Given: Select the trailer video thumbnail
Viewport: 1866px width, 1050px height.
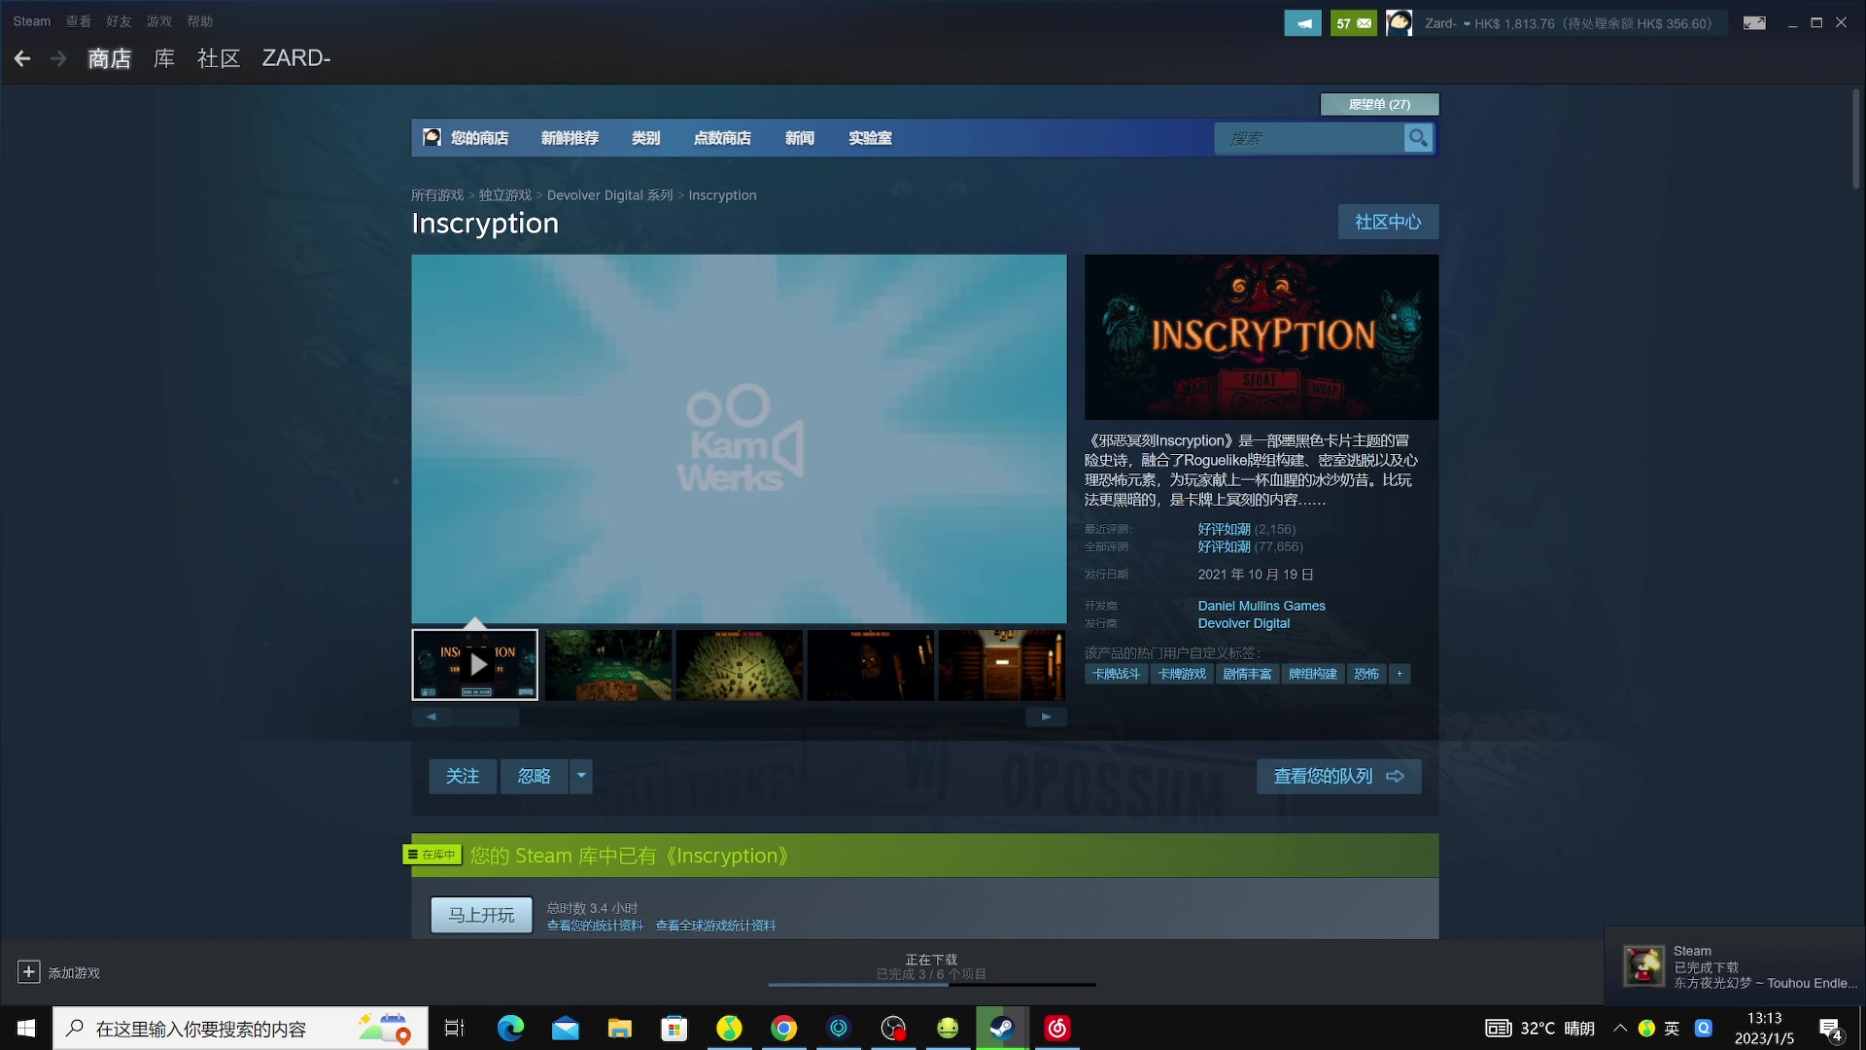Looking at the screenshot, I should 474,665.
